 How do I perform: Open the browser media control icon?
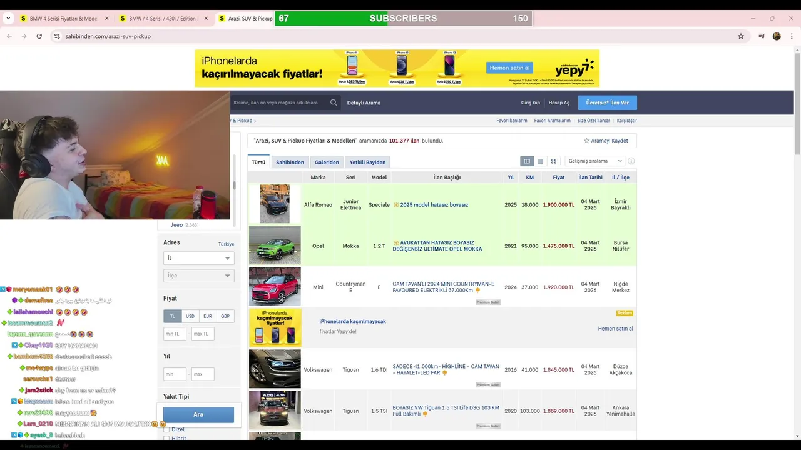pyautogui.click(x=762, y=36)
